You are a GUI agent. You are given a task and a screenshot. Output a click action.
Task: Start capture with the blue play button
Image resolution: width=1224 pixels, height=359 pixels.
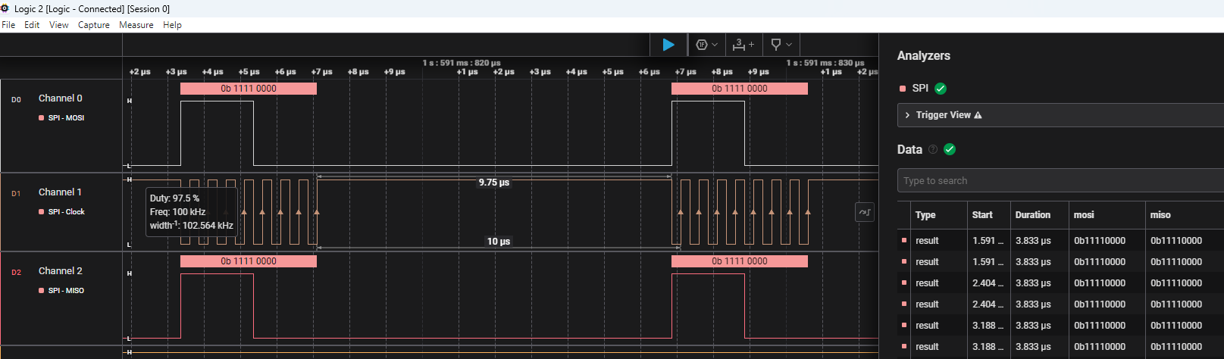click(x=668, y=45)
